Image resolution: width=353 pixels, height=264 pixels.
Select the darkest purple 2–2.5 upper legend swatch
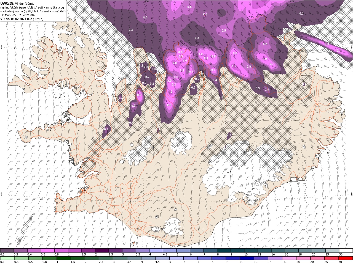[x=102, y=251]
